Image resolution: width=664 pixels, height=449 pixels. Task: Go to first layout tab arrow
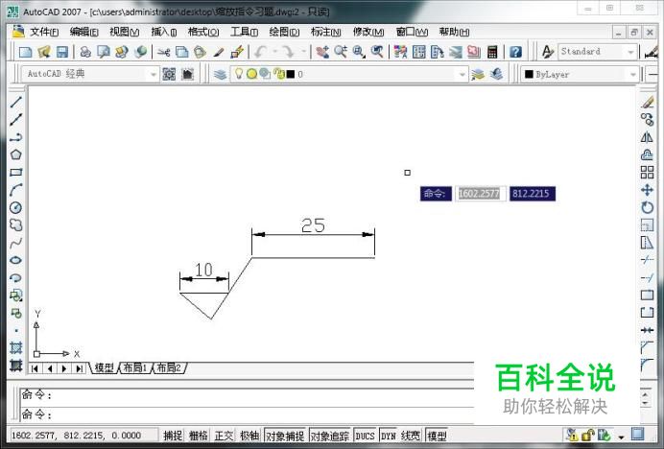pyautogui.click(x=36, y=368)
